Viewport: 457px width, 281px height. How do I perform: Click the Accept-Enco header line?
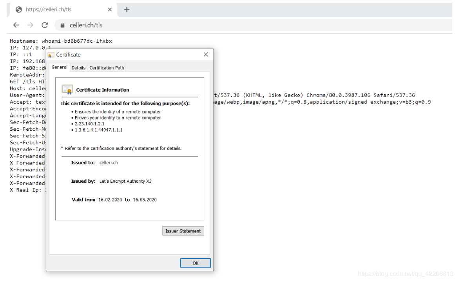point(28,109)
